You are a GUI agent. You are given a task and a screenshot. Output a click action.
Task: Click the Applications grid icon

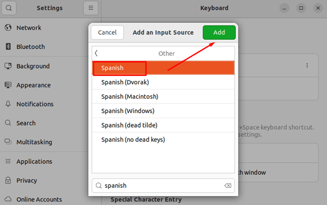[8, 161]
